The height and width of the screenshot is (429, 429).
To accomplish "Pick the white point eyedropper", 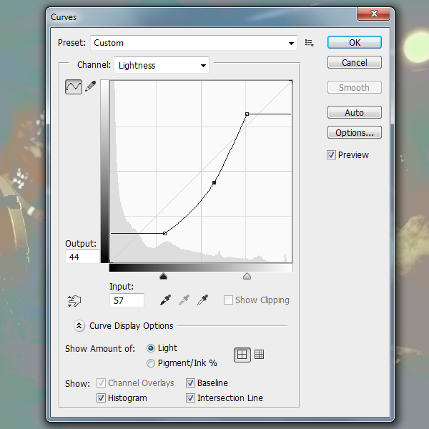I will [203, 300].
